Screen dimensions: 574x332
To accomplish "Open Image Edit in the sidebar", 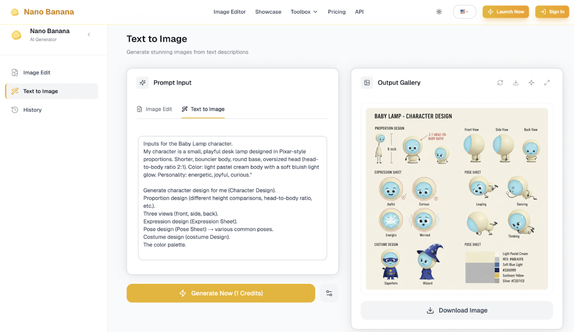I will point(37,72).
